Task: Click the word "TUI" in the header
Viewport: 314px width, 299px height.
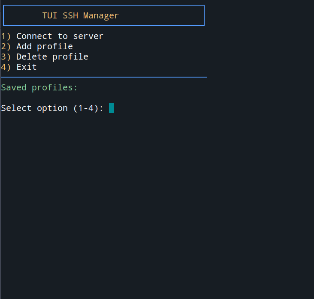Action: click(x=49, y=16)
